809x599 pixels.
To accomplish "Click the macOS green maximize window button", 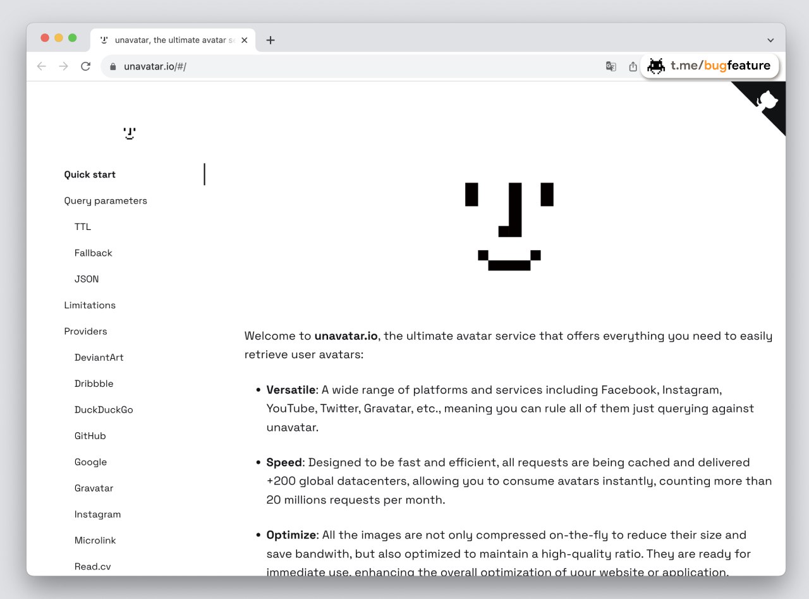I will [x=73, y=38].
